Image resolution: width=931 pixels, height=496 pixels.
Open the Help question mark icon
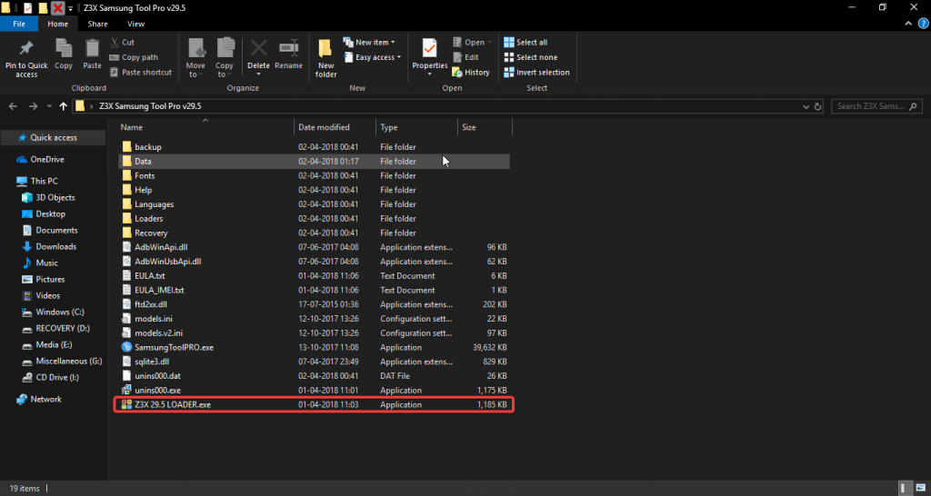[x=923, y=23]
